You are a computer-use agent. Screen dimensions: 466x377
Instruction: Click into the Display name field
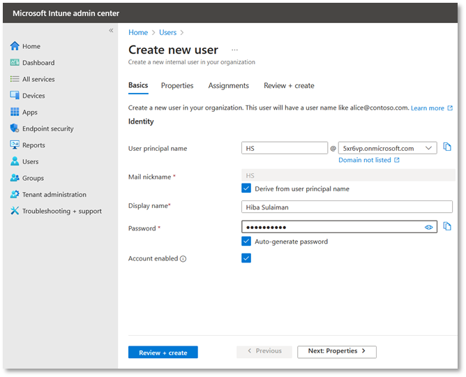(347, 207)
